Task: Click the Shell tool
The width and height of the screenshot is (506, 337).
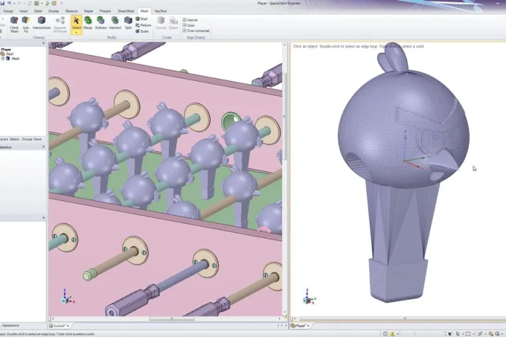Action: pos(141,19)
